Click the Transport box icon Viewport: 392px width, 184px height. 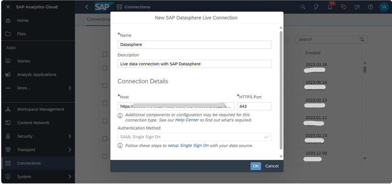[8, 150]
